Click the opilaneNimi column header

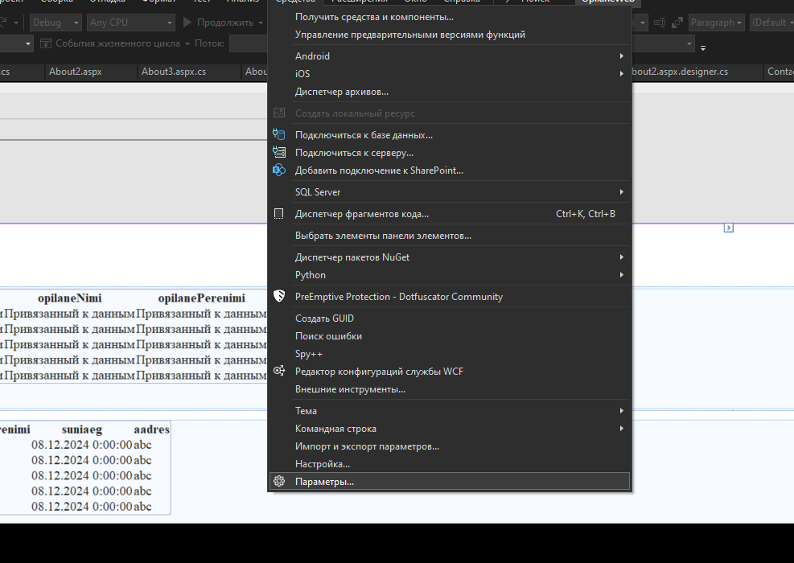pos(70,298)
